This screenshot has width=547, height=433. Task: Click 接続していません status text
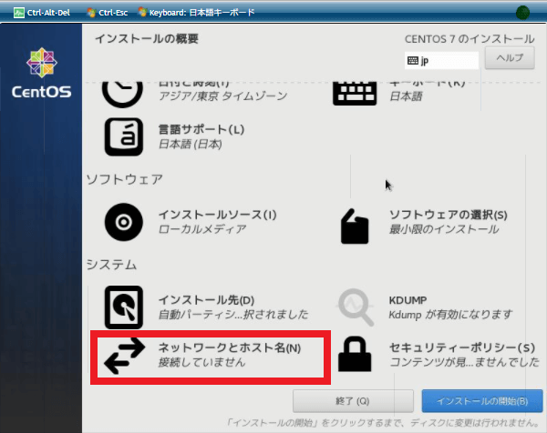point(202,362)
